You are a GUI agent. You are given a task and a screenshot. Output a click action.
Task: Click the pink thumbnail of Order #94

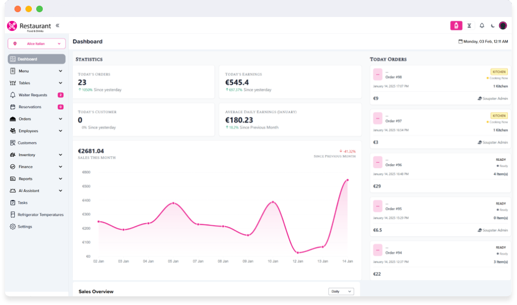pos(378,250)
